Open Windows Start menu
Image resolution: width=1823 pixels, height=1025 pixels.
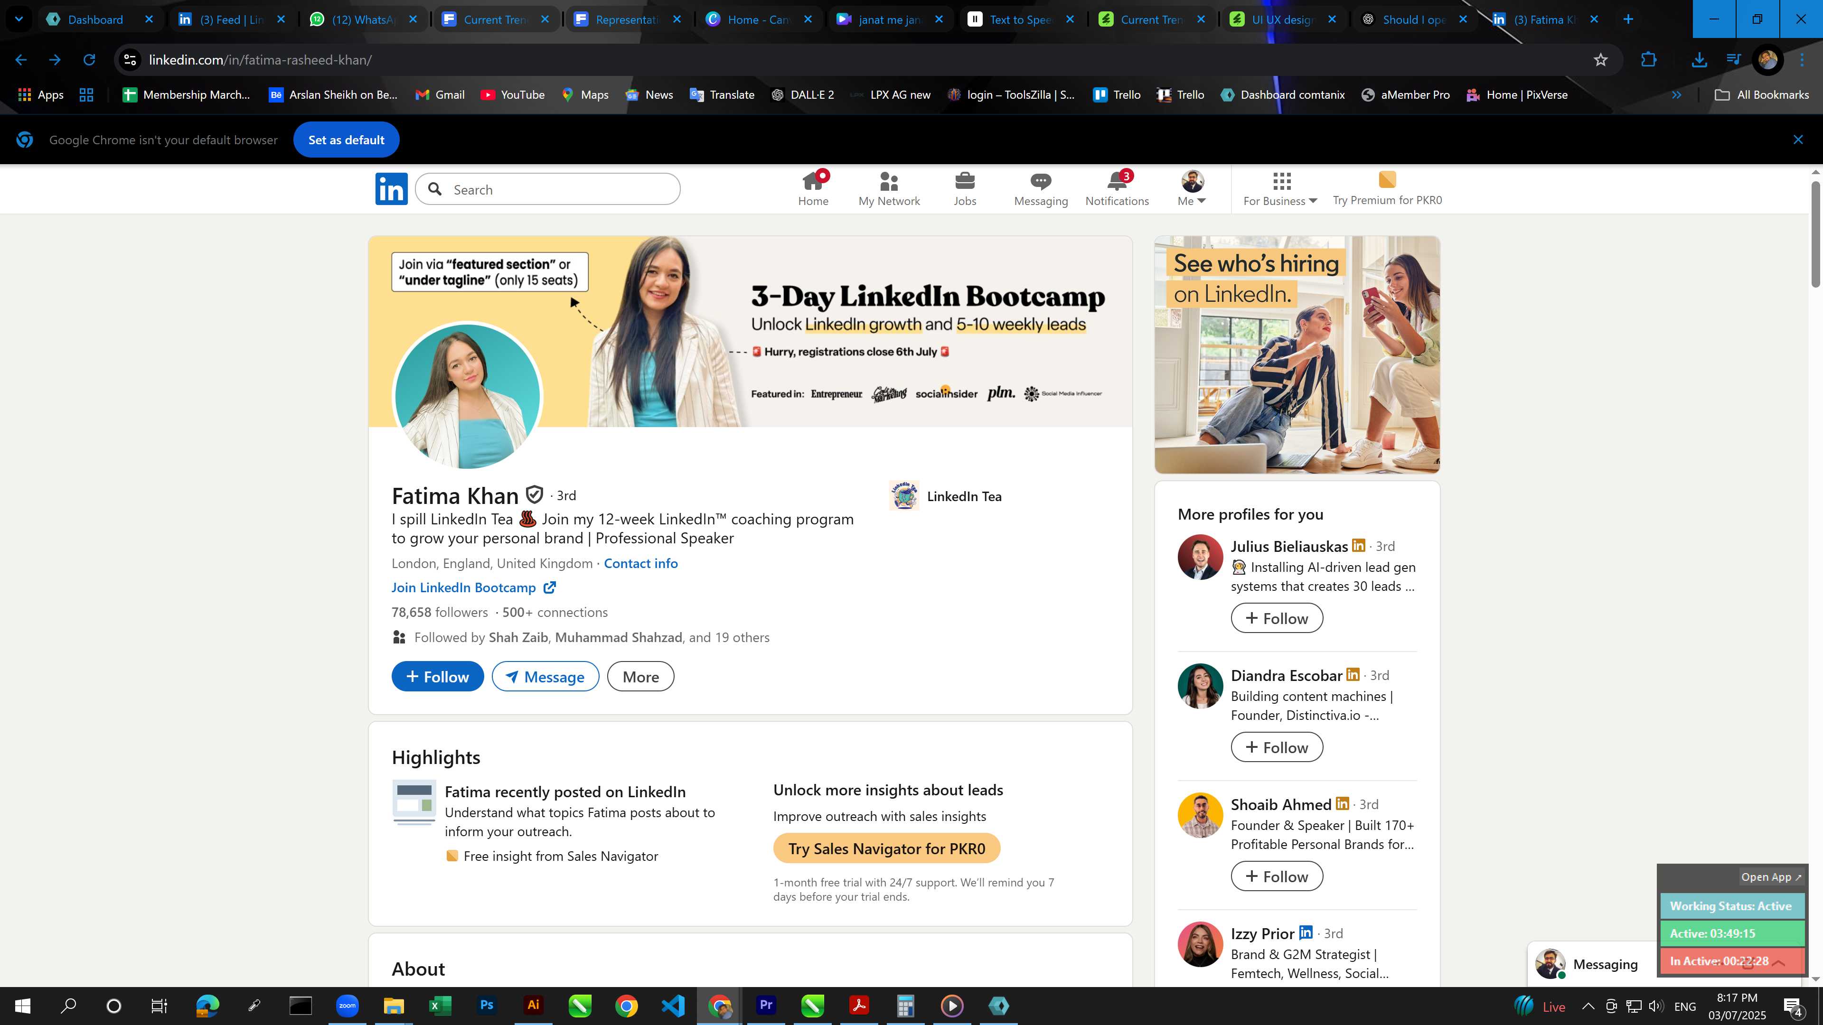click(x=22, y=1005)
